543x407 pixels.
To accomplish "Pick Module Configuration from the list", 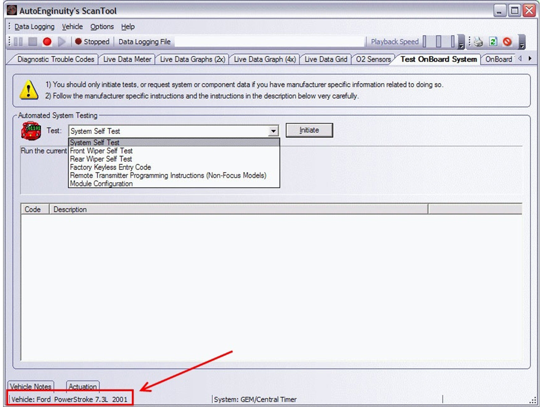I will (x=101, y=183).
